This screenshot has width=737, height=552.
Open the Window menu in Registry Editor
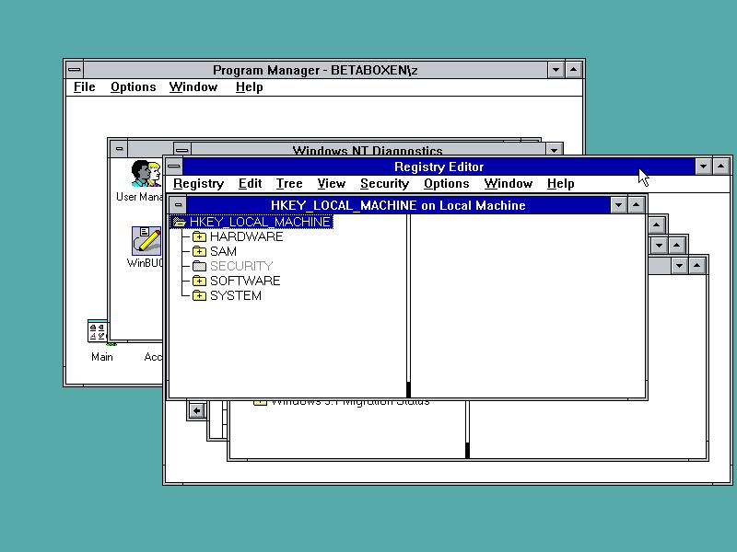[x=509, y=183]
